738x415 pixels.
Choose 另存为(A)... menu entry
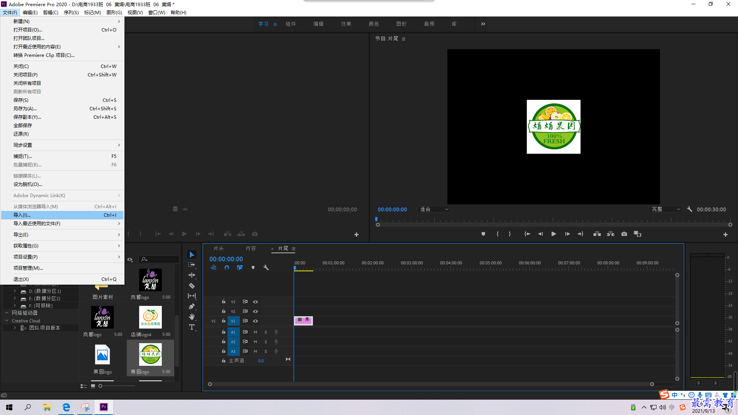pyautogui.click(x=62, y=109)
